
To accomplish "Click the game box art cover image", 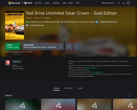I will (x=14, y=25).
